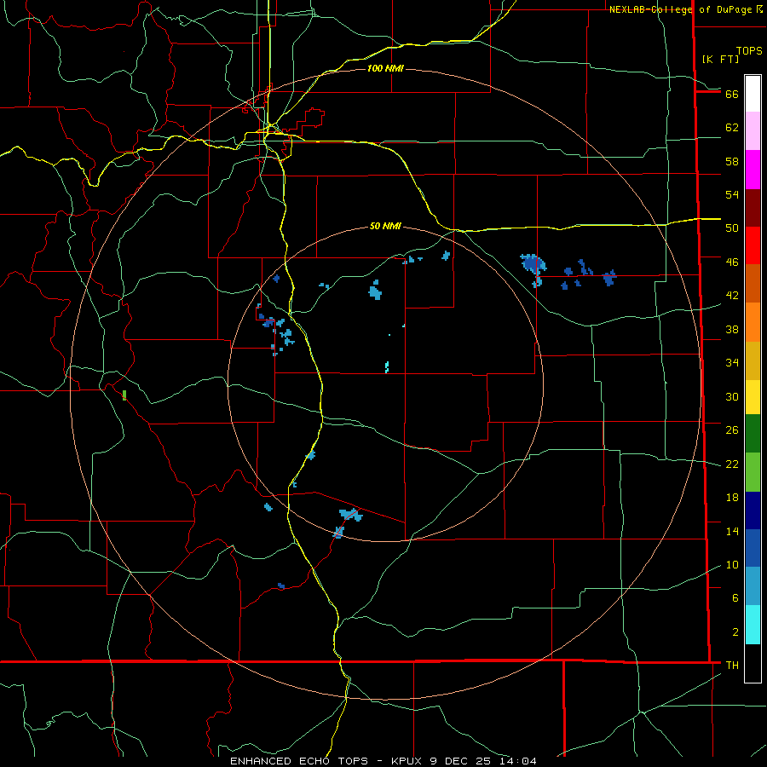Click the "TOPS" legend title
Viewport: 767px width, 767px height.
pos(749,50)
